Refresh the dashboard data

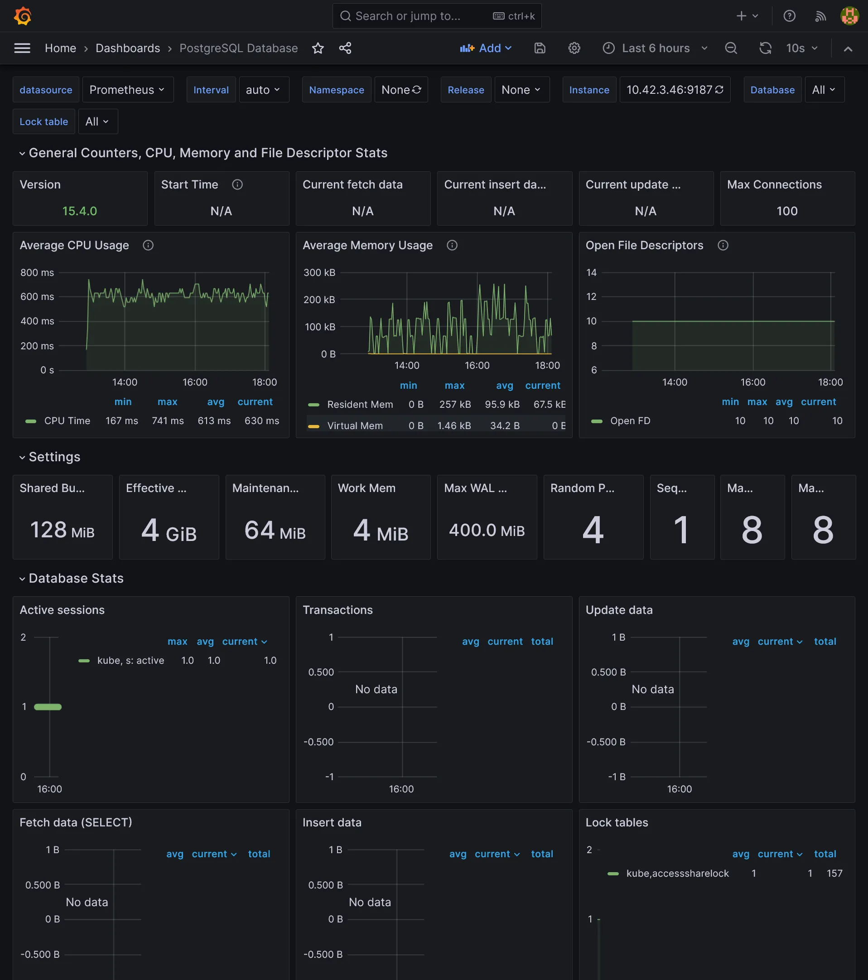click(766, 48)
